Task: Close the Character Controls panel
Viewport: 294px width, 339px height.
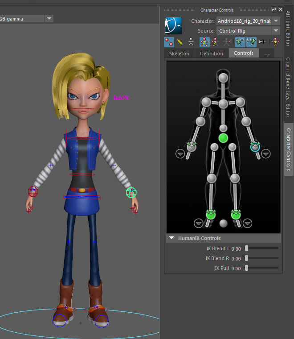Action: pos(280,9)
